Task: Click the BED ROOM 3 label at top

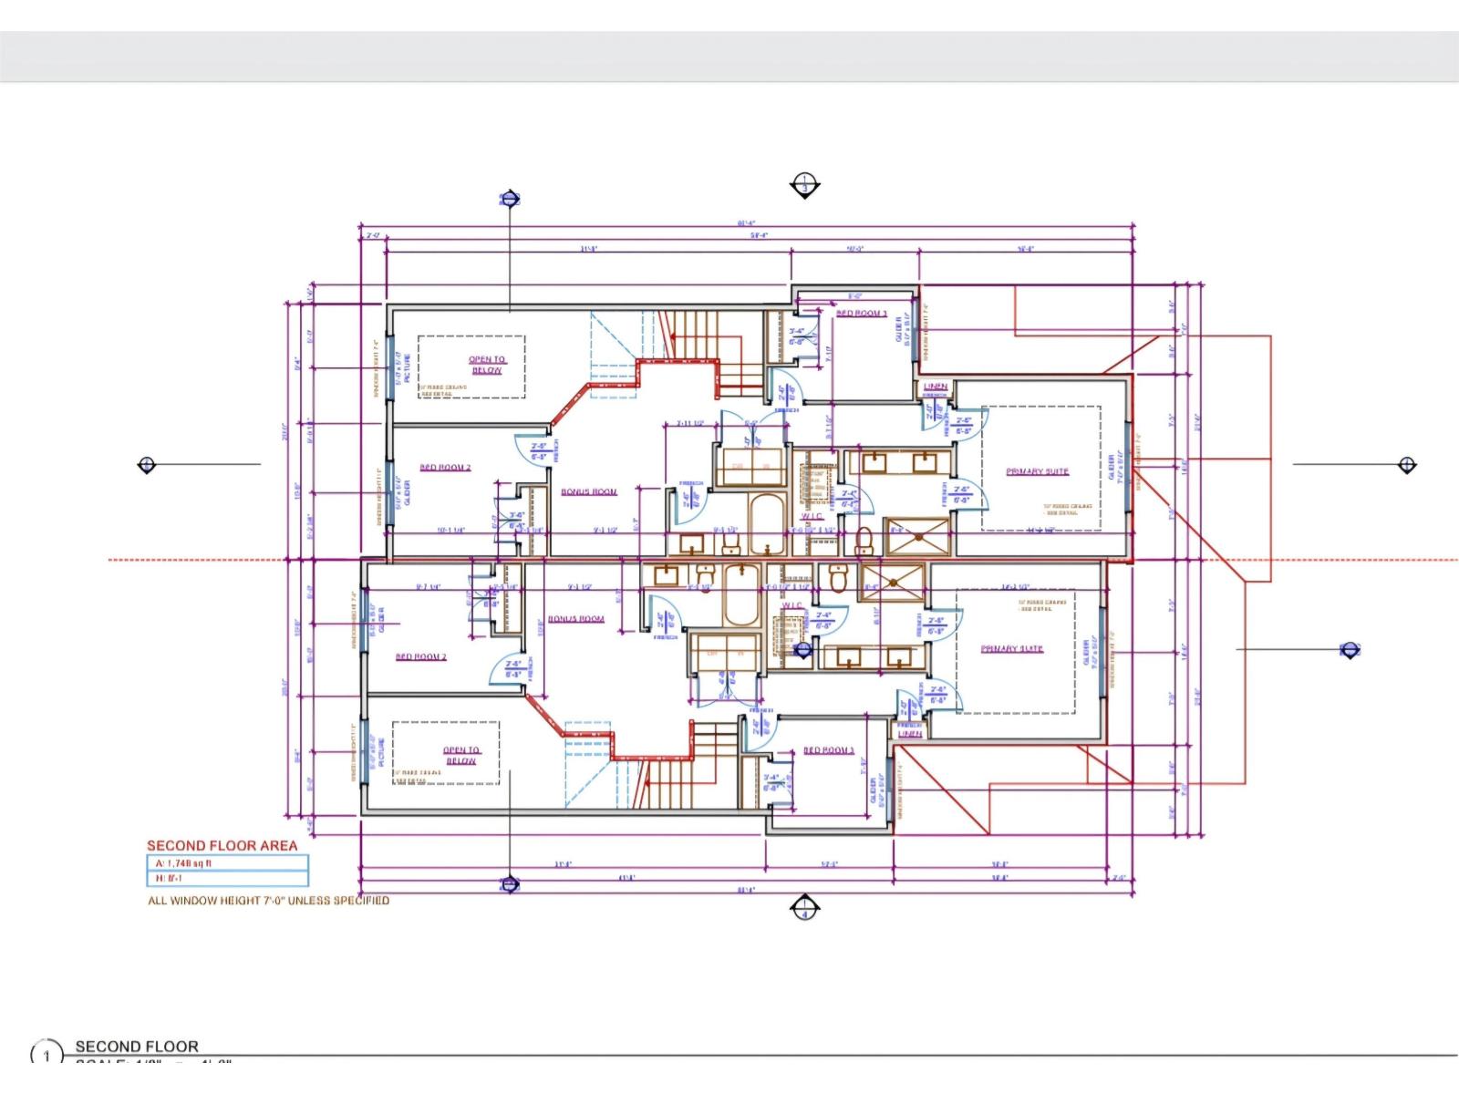Action: pos(862,314)
